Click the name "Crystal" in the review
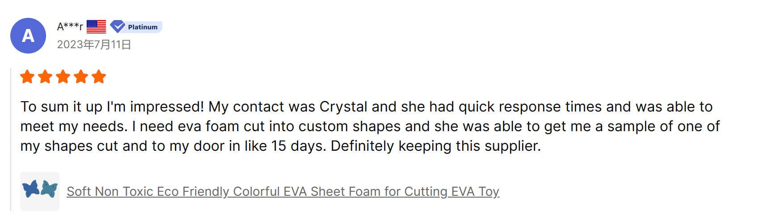The image size is (780, 219). [343, 107]
